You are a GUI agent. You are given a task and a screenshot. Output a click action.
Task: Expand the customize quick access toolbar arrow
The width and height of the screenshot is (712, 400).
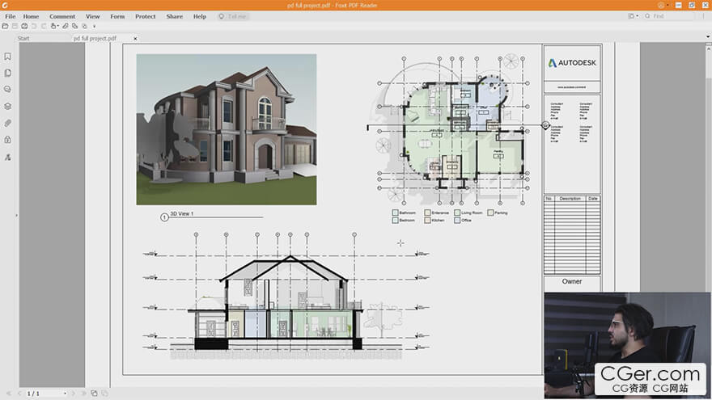[x=95, y=26]
